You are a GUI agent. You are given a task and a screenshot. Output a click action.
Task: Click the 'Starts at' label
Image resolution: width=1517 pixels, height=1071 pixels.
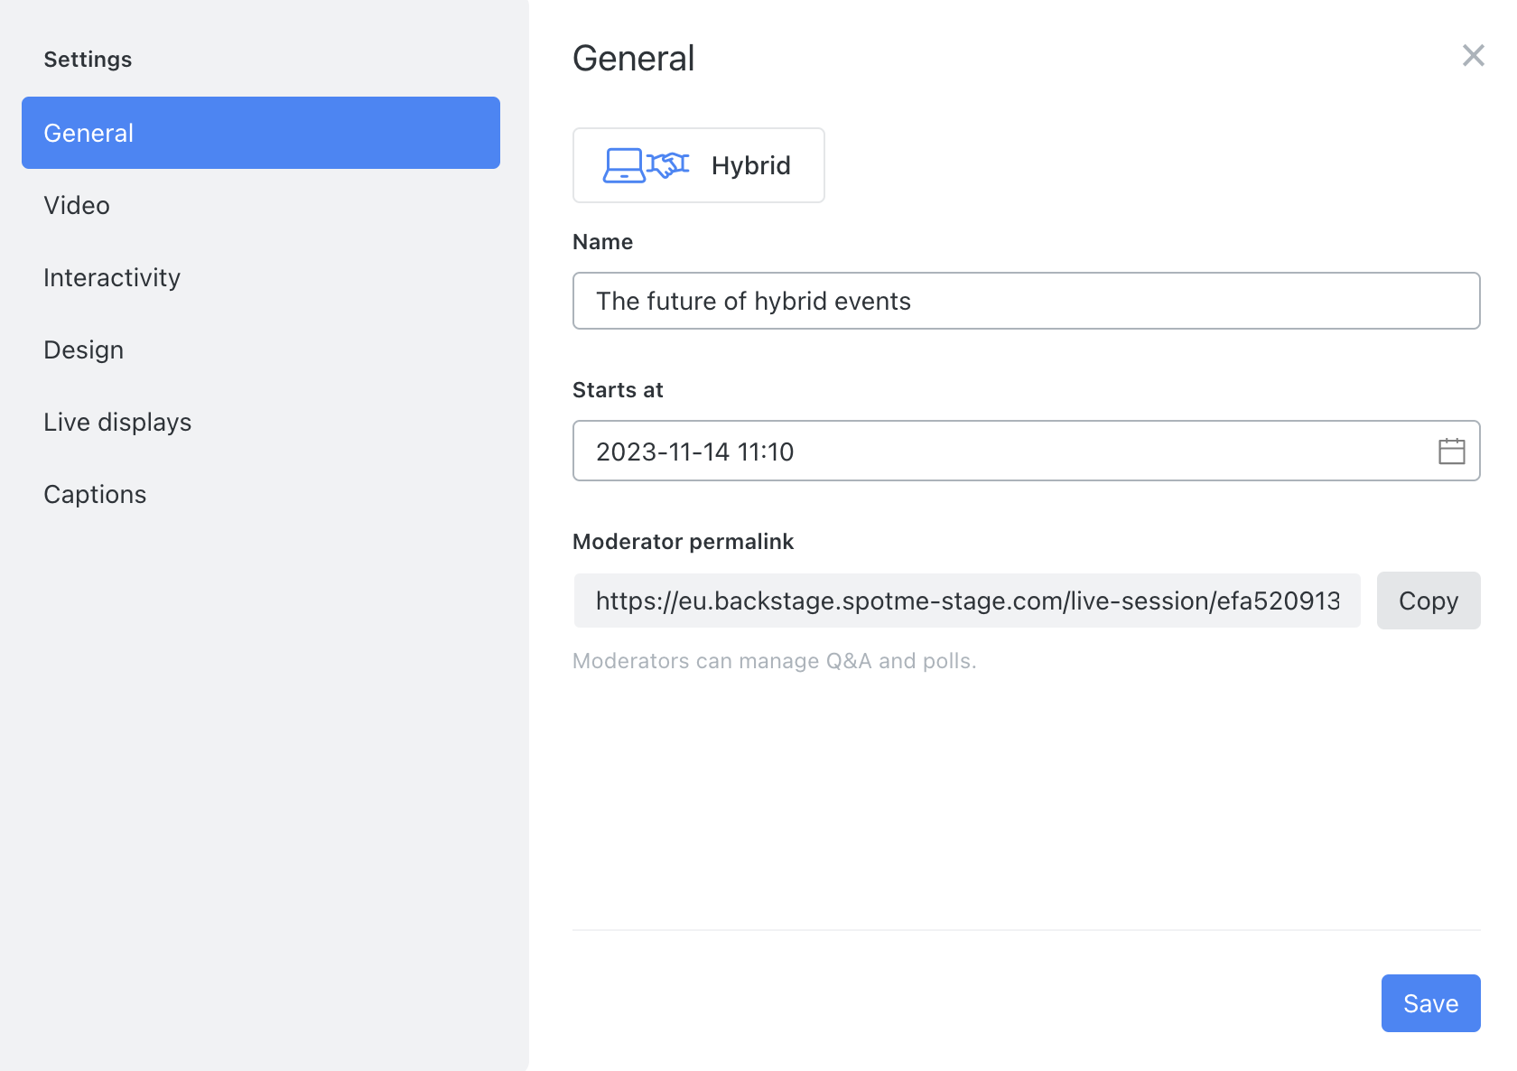coord(618,390)
